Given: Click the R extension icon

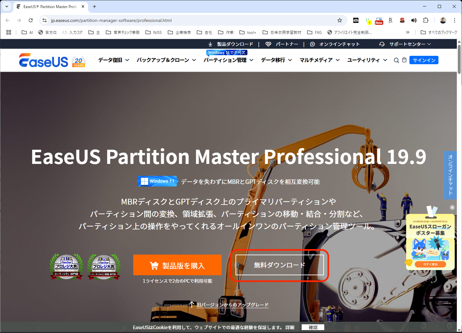Looking at the screenshot, I should coord(390,20).
